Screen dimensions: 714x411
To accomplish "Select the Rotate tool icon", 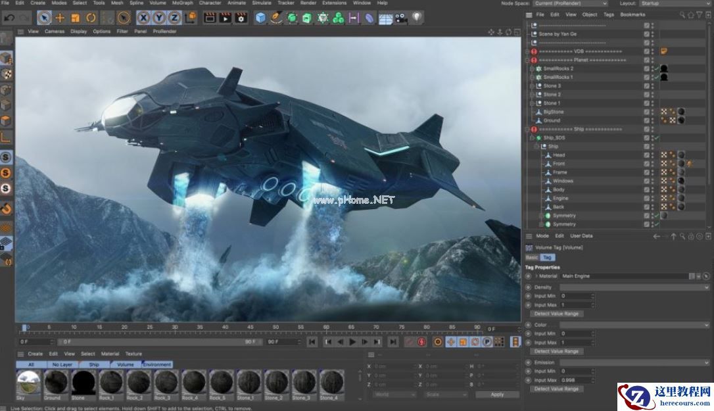I will coord(91,18).
